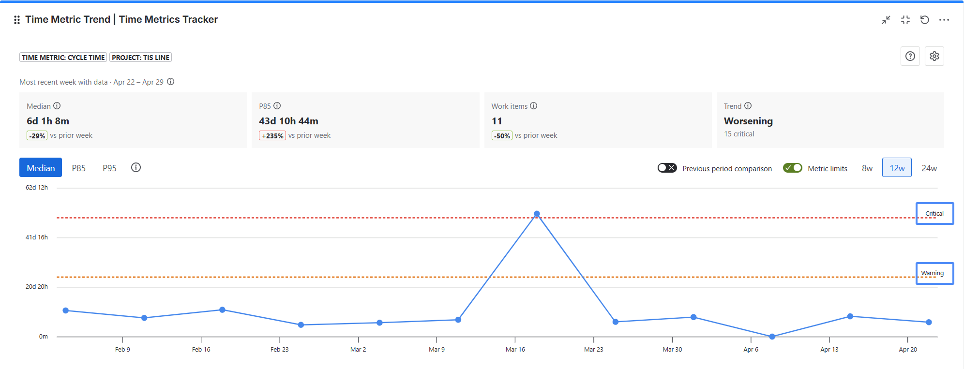
Task: Switch to the P85 tab
Action: pyautogui.click(x=79, y=168)
